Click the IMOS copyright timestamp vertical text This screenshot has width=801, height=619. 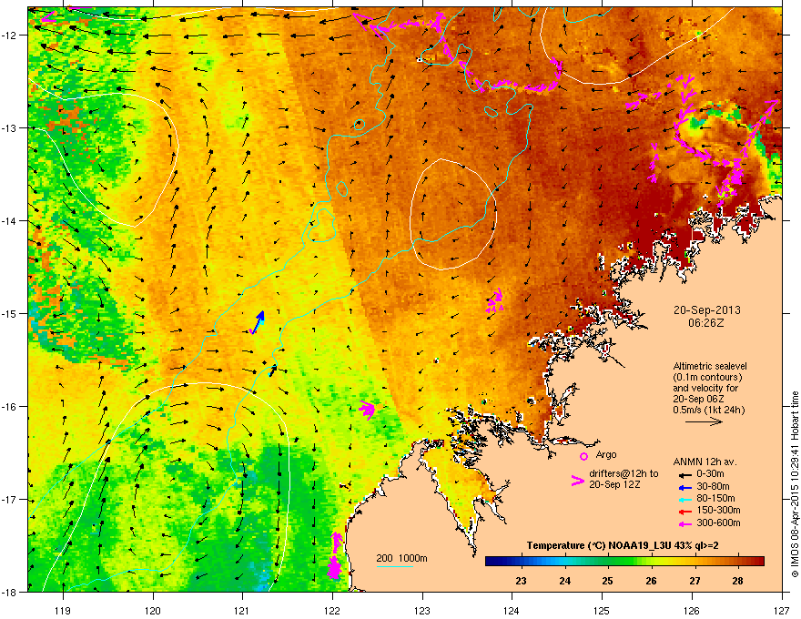click(795, 484)
